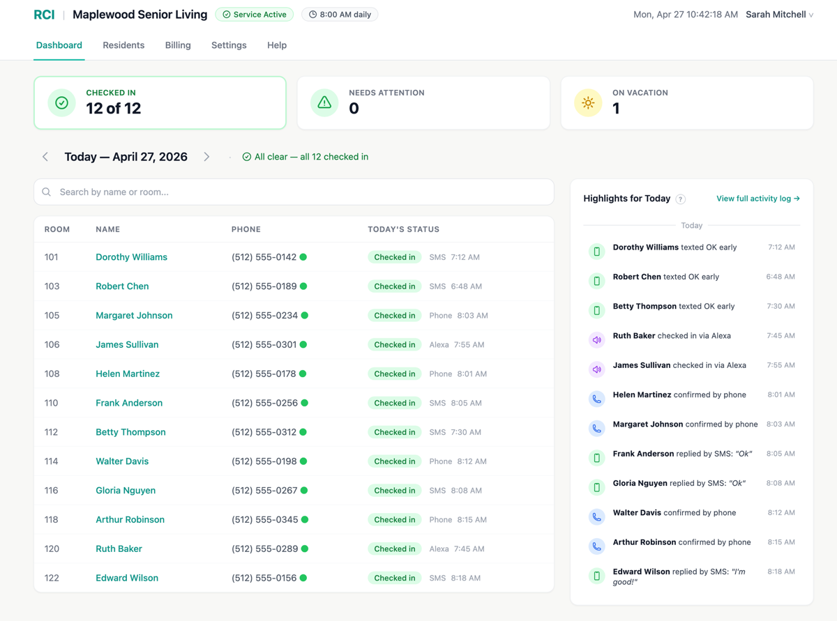This screenshot has height=621, width=837.
Task: Click the warning triangle icon on Needs Attention card
Action: (324, 102)
